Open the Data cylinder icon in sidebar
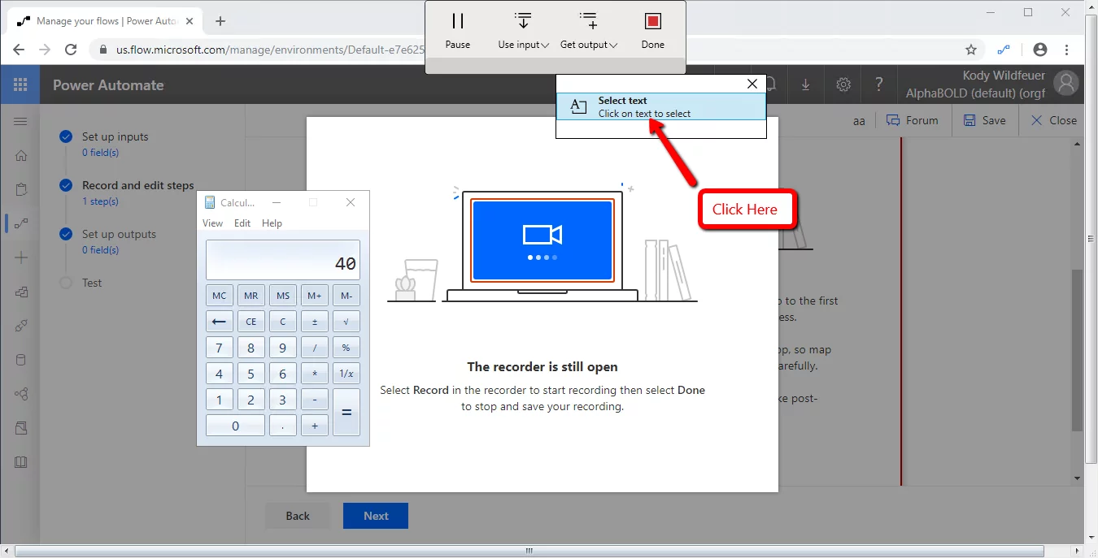The height and width of the screenshot is (558, 1098). pos(21,360)
